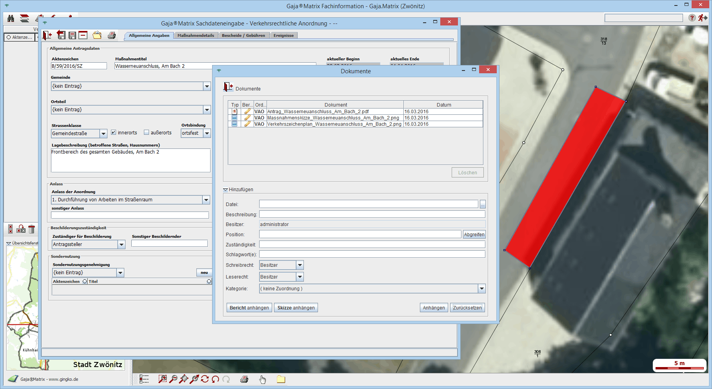712x389 pixels.
Task: Expand the Schreibrecht dropdown
Action: (300, 265)
